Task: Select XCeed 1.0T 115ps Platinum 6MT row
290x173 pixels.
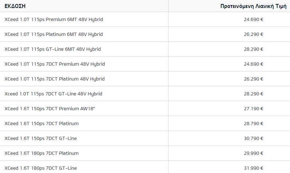Action: coord(53,34)
